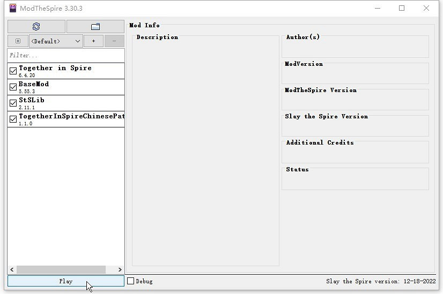Select the Together in Spire list entry
The image size is (443, 294).
pyautogui.click(x=55, y=68)
